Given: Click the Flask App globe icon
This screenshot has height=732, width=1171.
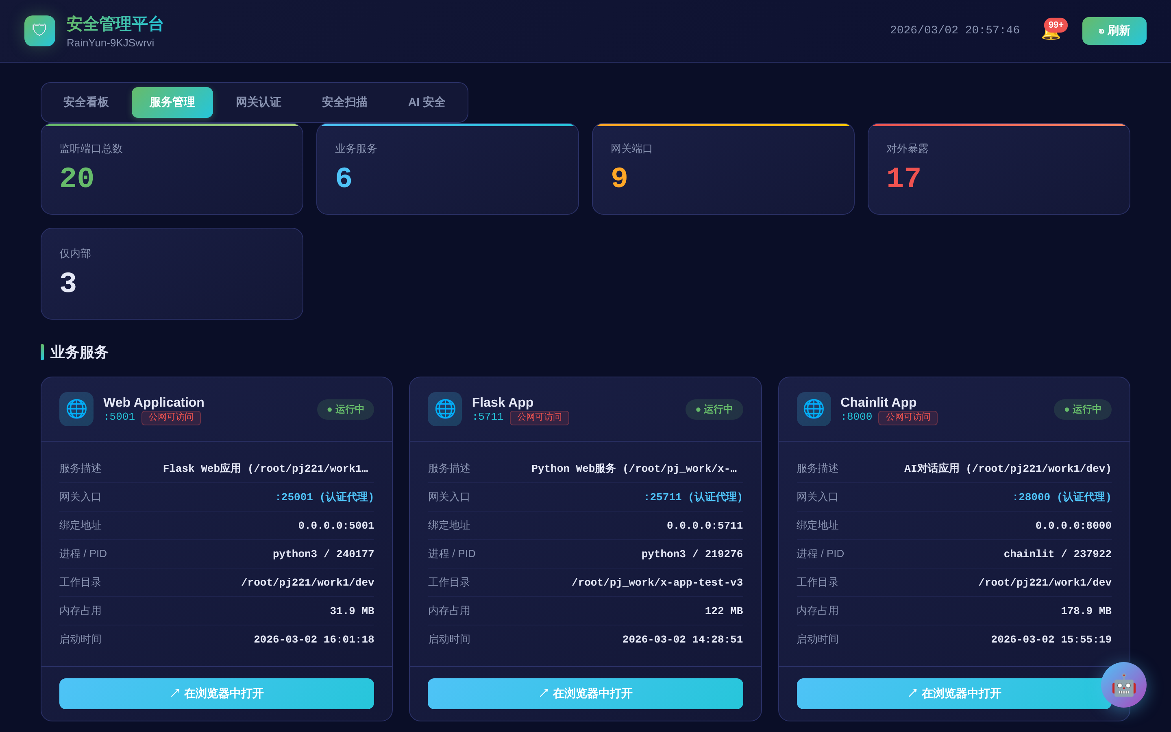Looking at the screenshot, I should tap(445, 409).
